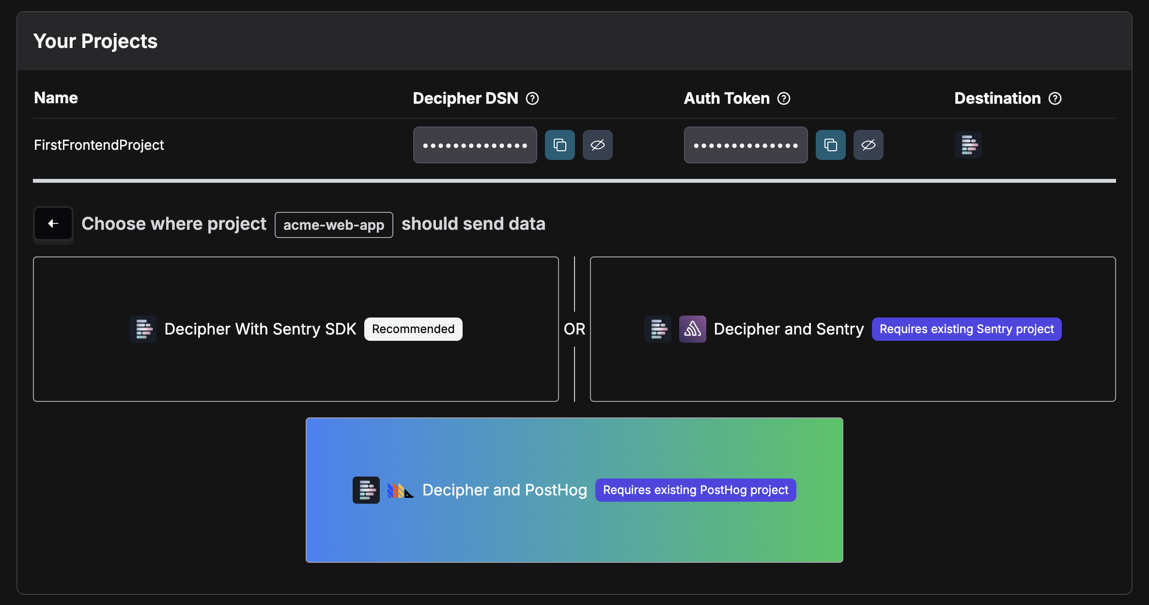Image resolution: width=1149 pixels, height=605 pixels.
Task: Click the masked Decipher DSN field
Action: point(475,145)
